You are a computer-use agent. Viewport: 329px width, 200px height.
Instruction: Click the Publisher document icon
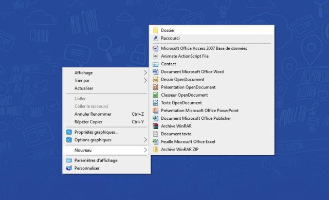point(155,118)
